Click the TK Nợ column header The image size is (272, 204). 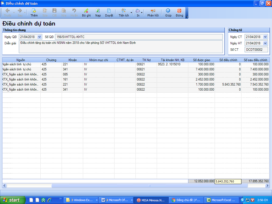click(146, 60)
